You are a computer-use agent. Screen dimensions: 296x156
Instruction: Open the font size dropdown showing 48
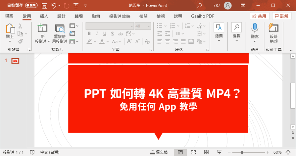pos(149,26)
